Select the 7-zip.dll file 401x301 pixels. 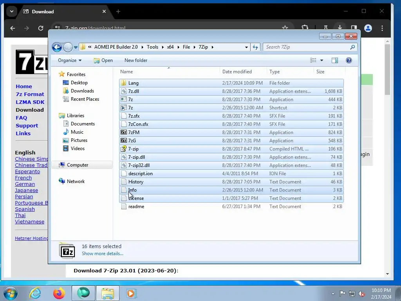(x=231, y=157)
